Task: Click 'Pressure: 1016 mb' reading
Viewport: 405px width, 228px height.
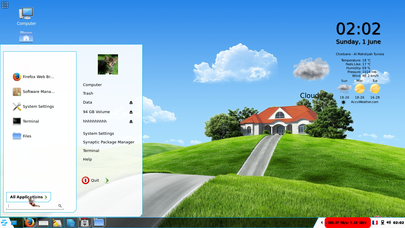Action: (x=362, y=72)
